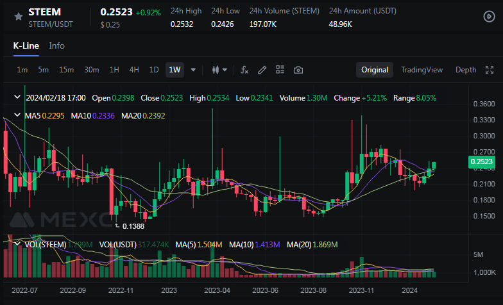
Task: Click the current price 0.2523 in the header
Action: (x=117, y=12)
